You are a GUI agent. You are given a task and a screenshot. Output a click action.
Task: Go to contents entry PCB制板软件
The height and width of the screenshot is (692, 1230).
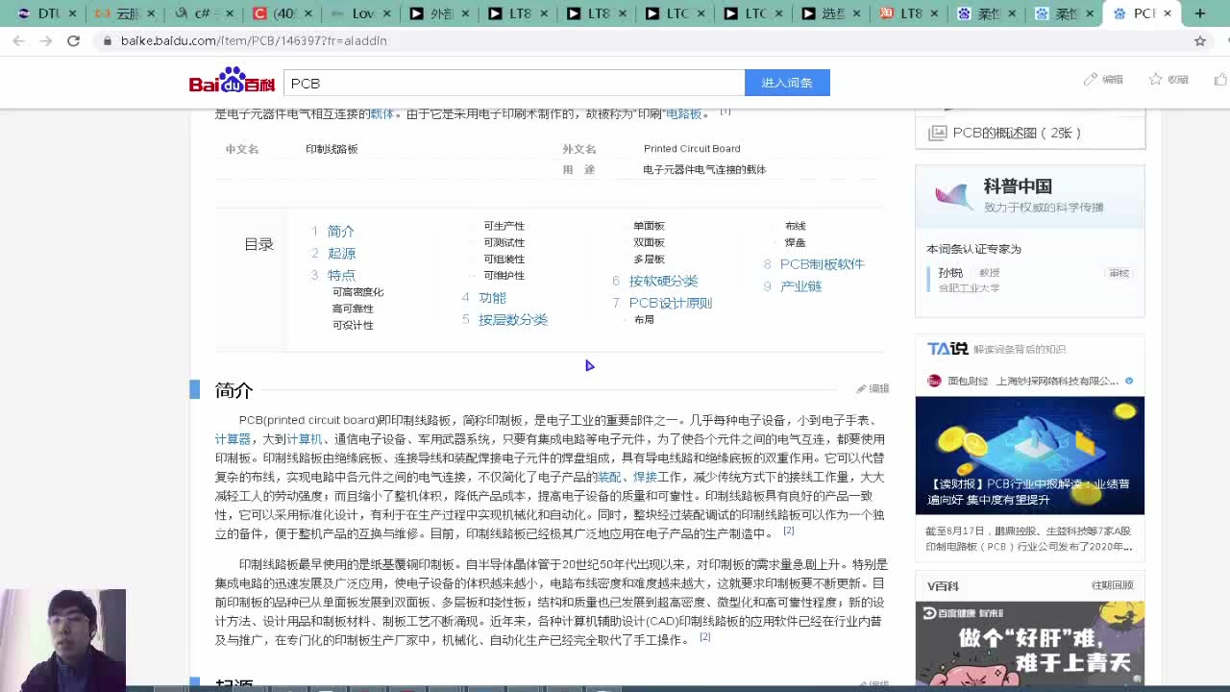823,263
